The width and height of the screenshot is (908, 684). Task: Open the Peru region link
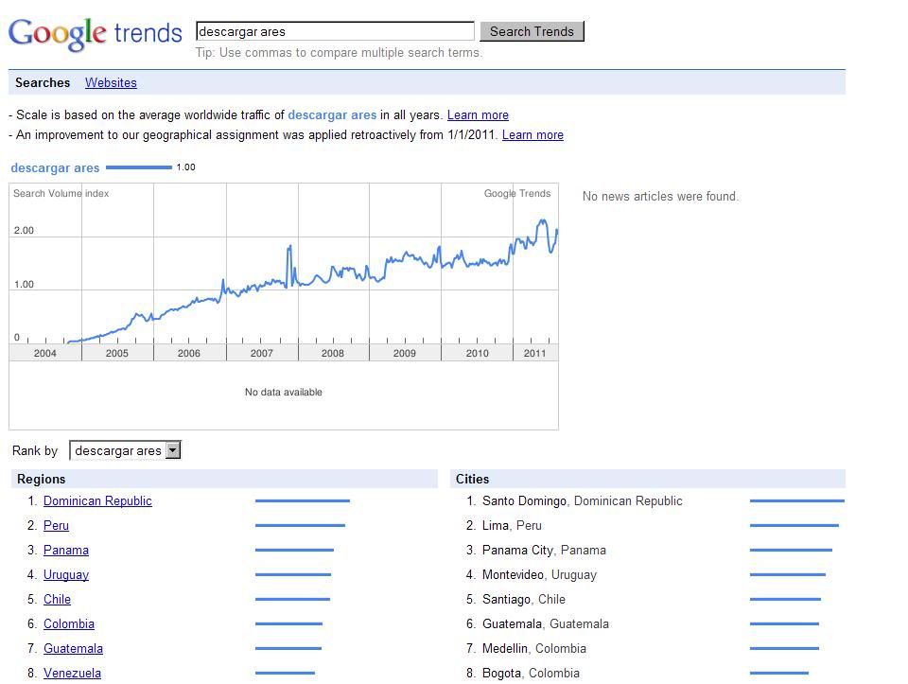pos(56,525)
